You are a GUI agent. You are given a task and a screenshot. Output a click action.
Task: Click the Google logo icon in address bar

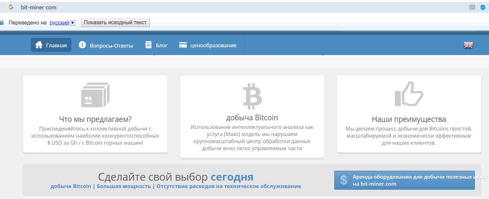point(11,7)
